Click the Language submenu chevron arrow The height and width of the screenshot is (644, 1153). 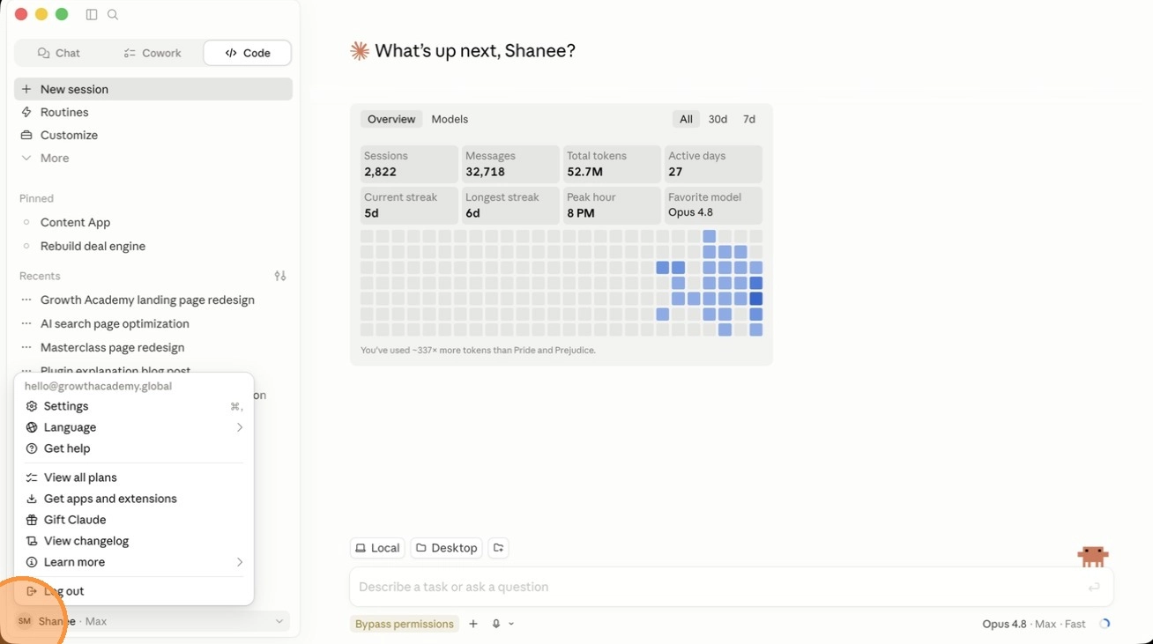tap(239, 427)
